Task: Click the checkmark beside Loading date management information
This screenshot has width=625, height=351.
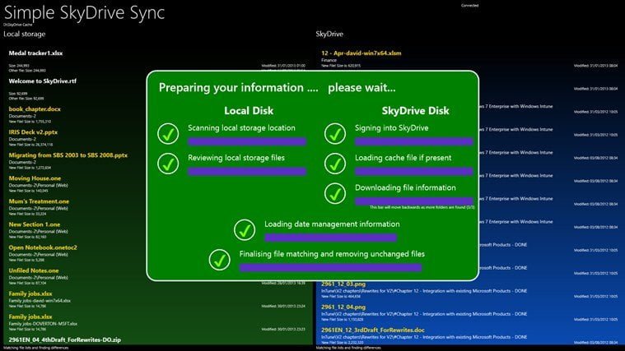Action: [x=245, y=230]
